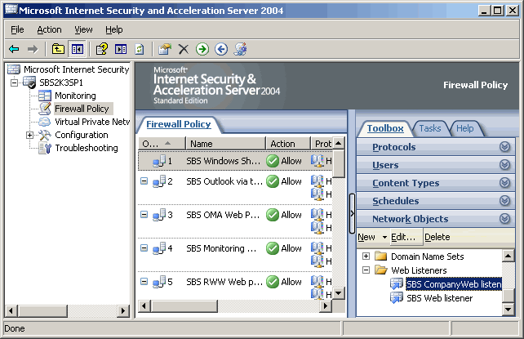This screenshot has height=339, width=524.
Task: Expand the Users toolbox section
Action: tap(504, 165)
